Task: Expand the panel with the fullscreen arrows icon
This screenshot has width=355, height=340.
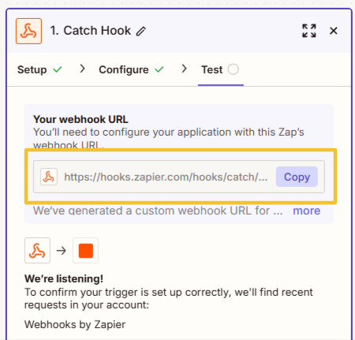Action: pos(309,31)
